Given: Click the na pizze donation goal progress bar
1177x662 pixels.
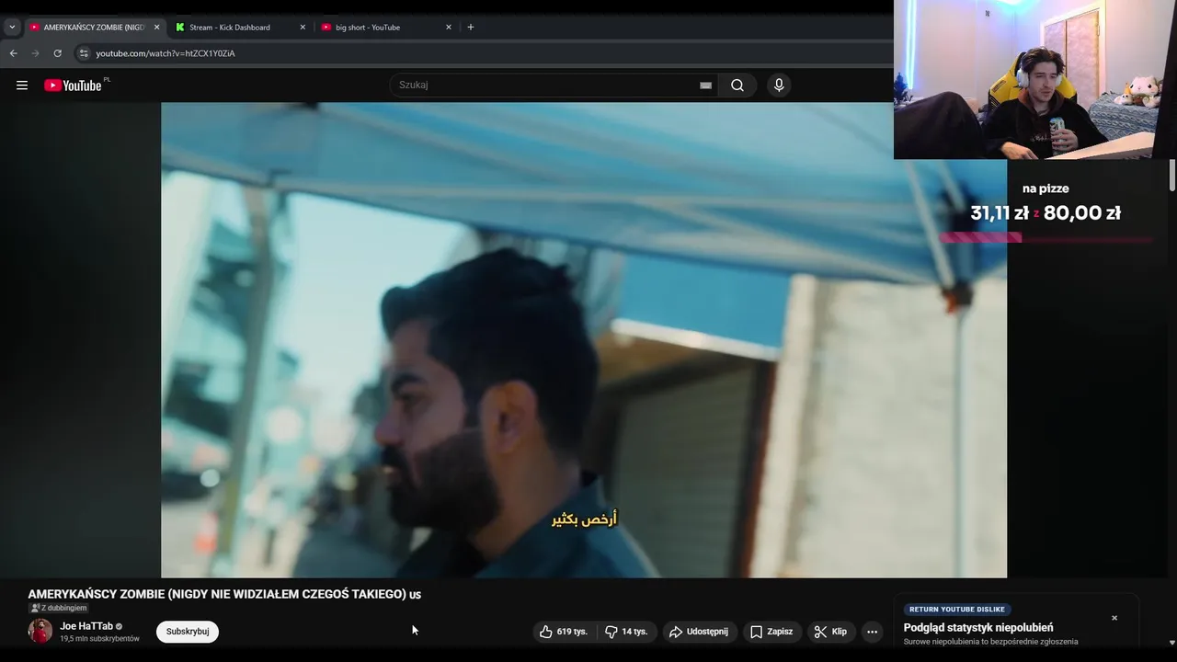Looking at the screenshot, I should [x=1046, y=237].
